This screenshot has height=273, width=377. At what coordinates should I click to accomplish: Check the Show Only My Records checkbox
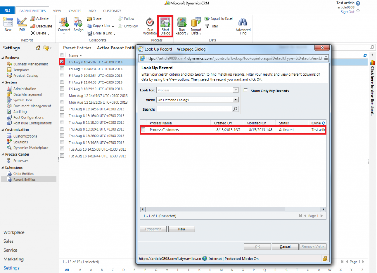point(245,91)
